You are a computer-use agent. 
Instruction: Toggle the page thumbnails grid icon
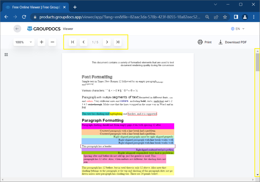point(6,55)
